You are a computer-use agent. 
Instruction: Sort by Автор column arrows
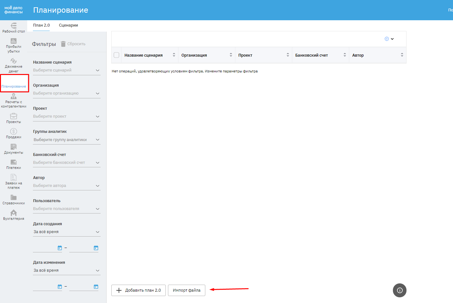pos(402,55)
